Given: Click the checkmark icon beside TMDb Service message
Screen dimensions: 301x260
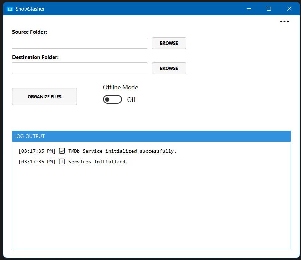Looking at the screenshot, I should click(x=62, y=151).
